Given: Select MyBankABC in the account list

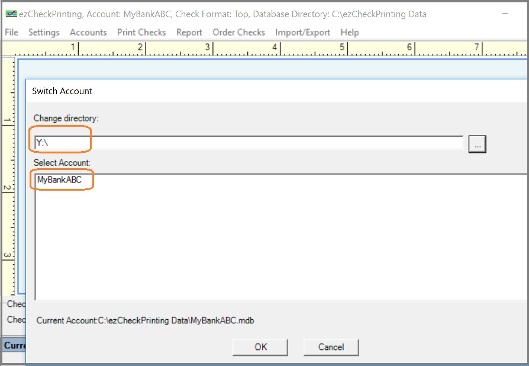Looking at the screenshot, I should pos(59,179).
